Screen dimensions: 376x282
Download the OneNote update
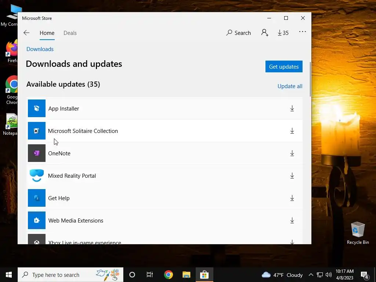coord(292,153)
